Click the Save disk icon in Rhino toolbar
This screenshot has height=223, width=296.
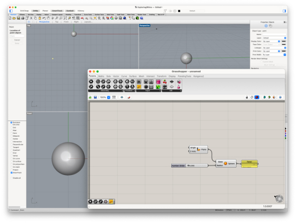coord(19,18)
